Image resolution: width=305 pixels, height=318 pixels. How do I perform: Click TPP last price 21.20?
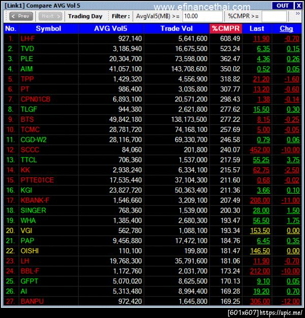coord(261,79)
